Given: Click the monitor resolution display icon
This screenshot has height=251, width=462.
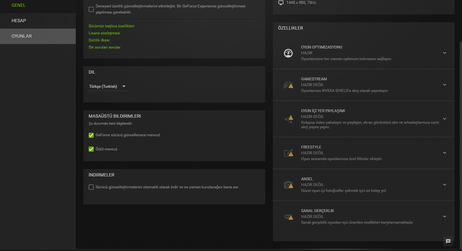Looking at the screenshot, I should [x=281, y=3].
